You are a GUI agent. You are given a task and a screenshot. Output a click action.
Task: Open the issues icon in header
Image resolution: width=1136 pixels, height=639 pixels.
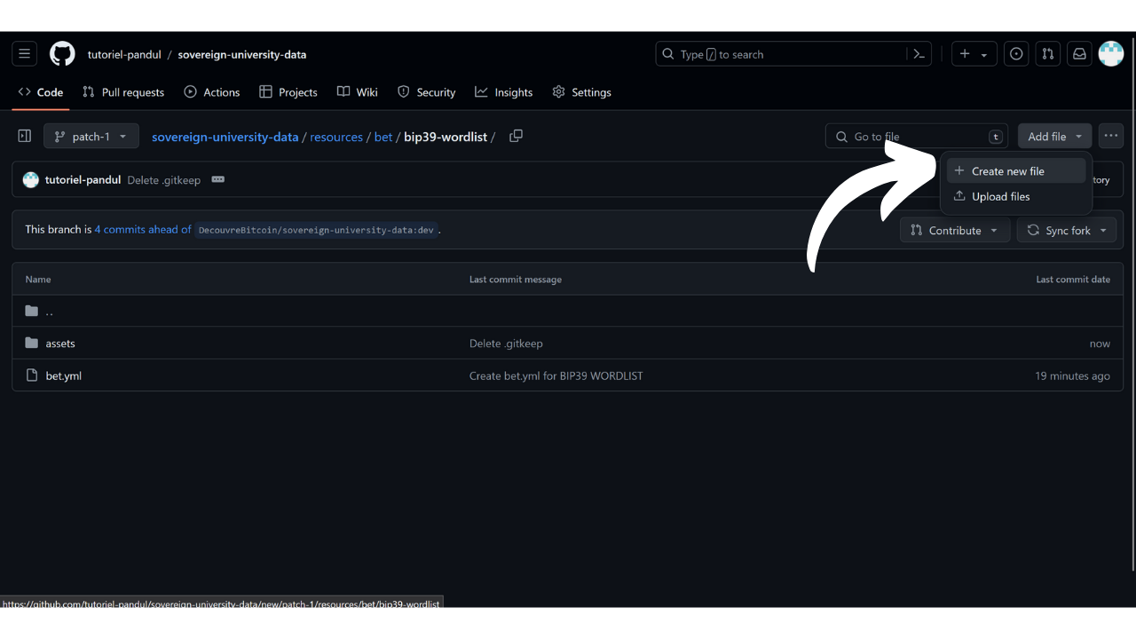tap(1016, 54)
